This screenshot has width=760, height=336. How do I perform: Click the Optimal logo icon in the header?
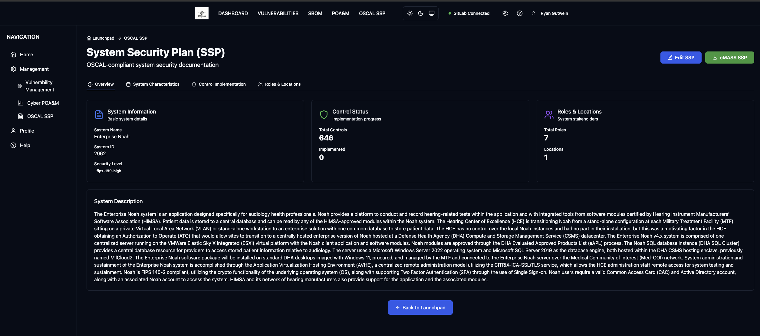202,13
